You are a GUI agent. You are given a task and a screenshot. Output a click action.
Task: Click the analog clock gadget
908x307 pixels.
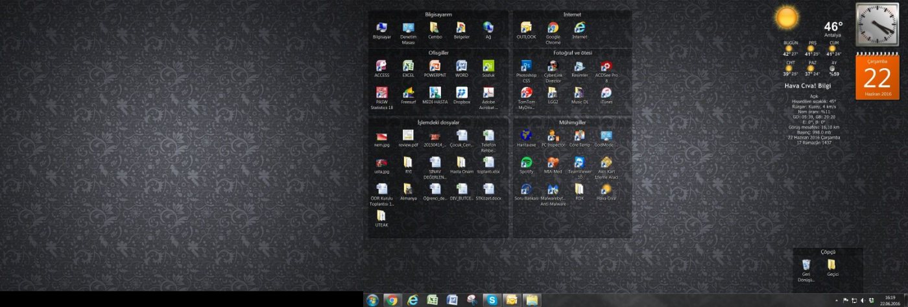(876, 25)
